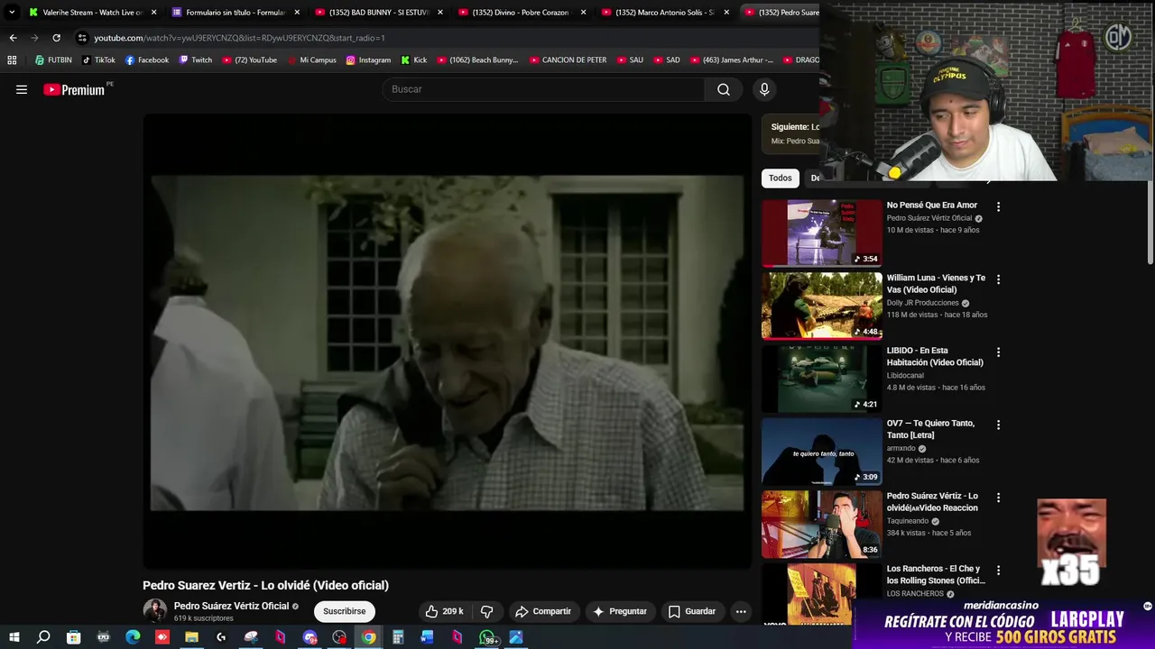Open options for No Pensé Que Era Amor

(x=998, y=207)
